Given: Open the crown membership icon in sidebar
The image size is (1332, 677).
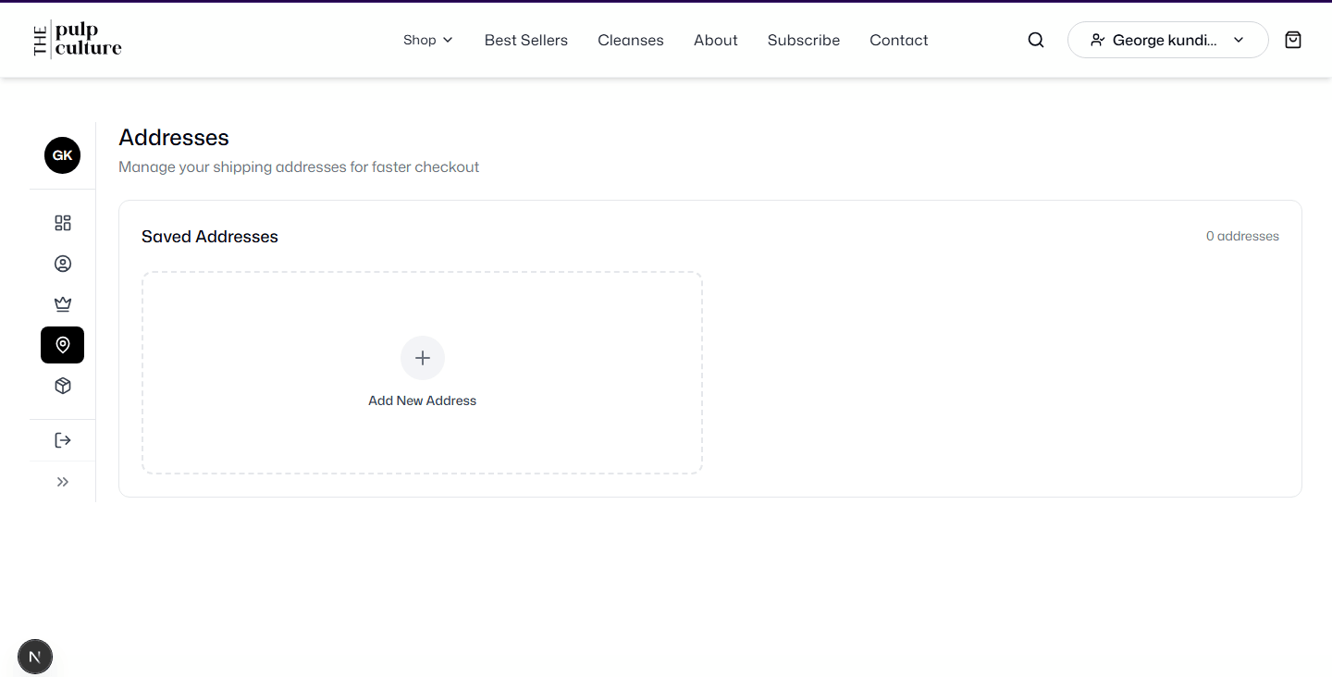Looking at the screenshot, I should tap(62, 304).
